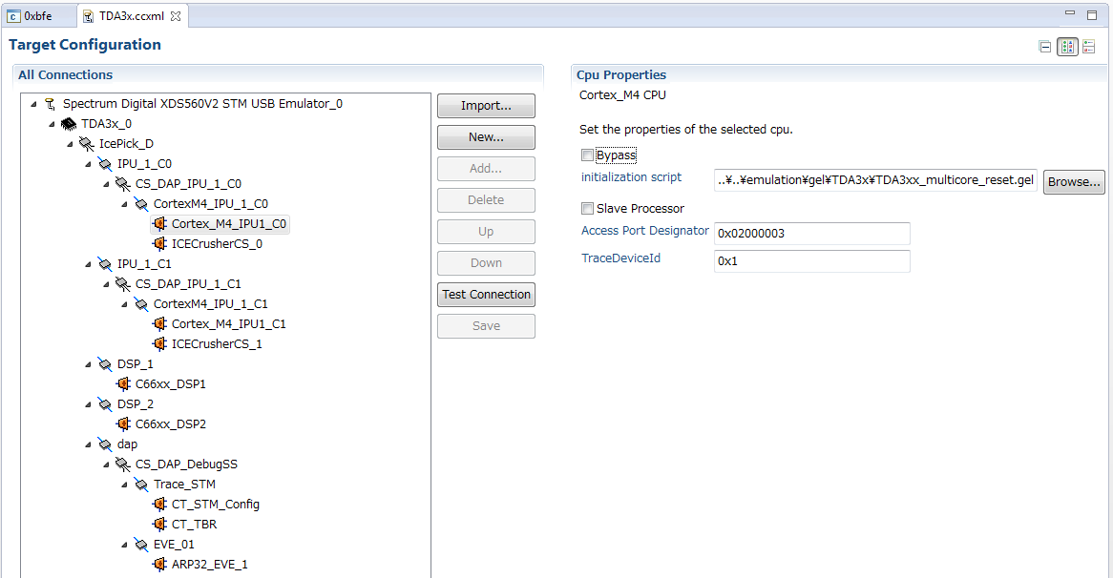Enable the Bypass checkbox
This screenshot has width=1113, height=578.
tap(587, 154)
